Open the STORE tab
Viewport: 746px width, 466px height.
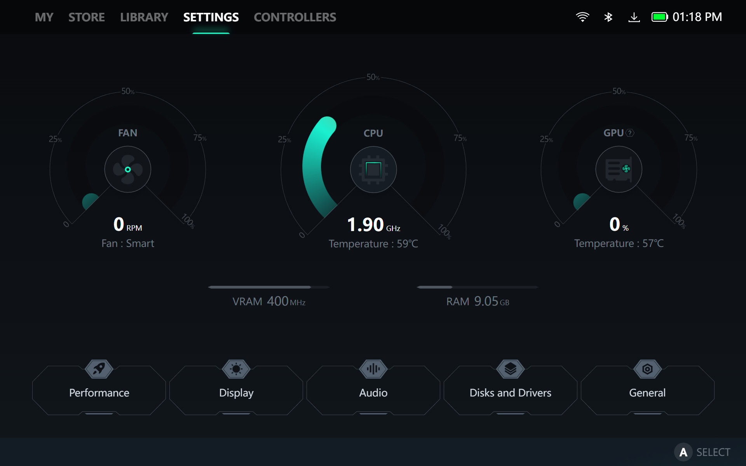tap(87, 17)
